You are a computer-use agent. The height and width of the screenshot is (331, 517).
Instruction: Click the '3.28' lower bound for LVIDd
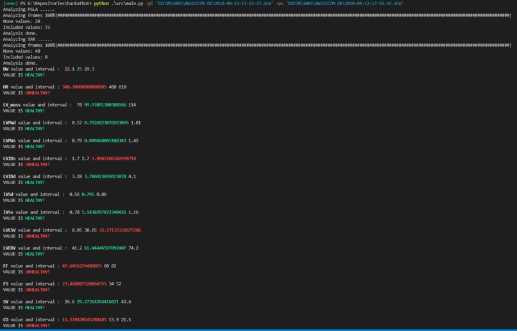tap(77, 176)
